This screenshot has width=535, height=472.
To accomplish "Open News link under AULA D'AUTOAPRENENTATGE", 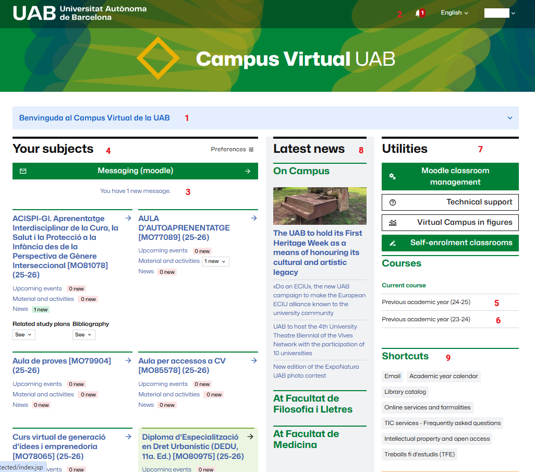I will tap(146, 271).
